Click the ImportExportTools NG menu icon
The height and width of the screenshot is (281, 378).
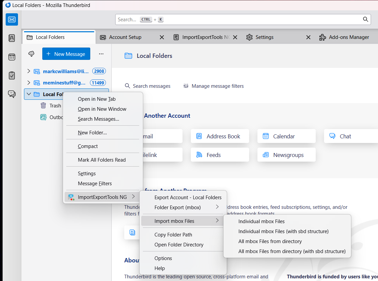click(71, 197)
